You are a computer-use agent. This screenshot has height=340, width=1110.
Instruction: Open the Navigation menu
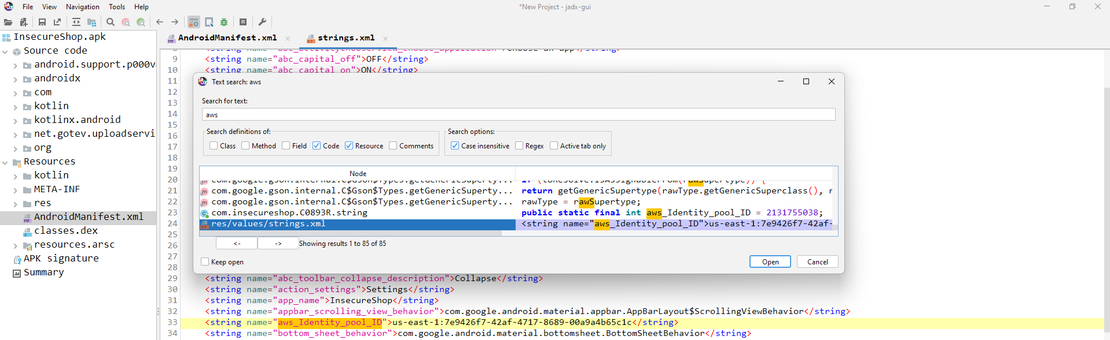point(82,7)
